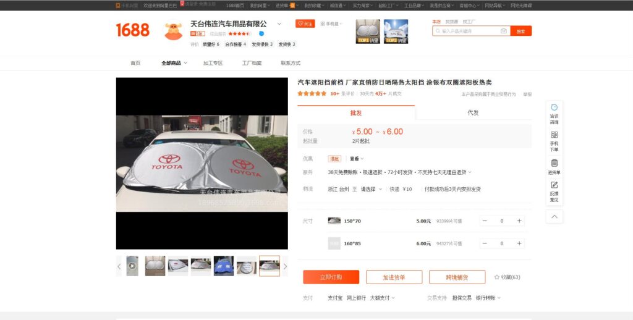Click the 举报 report link
This screenshot has height=320, width=633.
click(527, 94)
